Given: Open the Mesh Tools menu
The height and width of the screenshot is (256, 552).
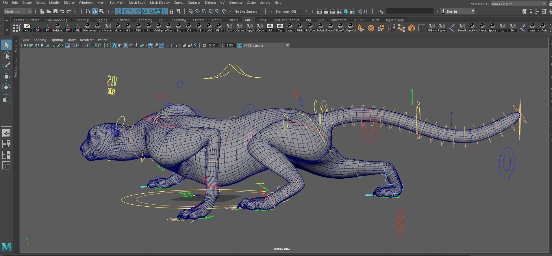Looking at the screenshot, I should click(x=137, y=3).
